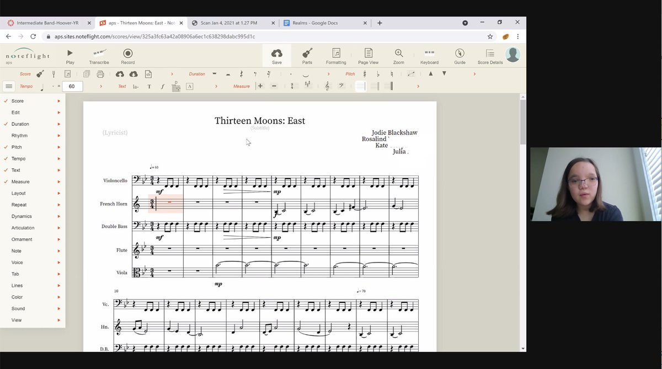The height and width of the screenshot is (369, 662).
Task: Expand the Score palette red chevron
Action: point(172,74)
